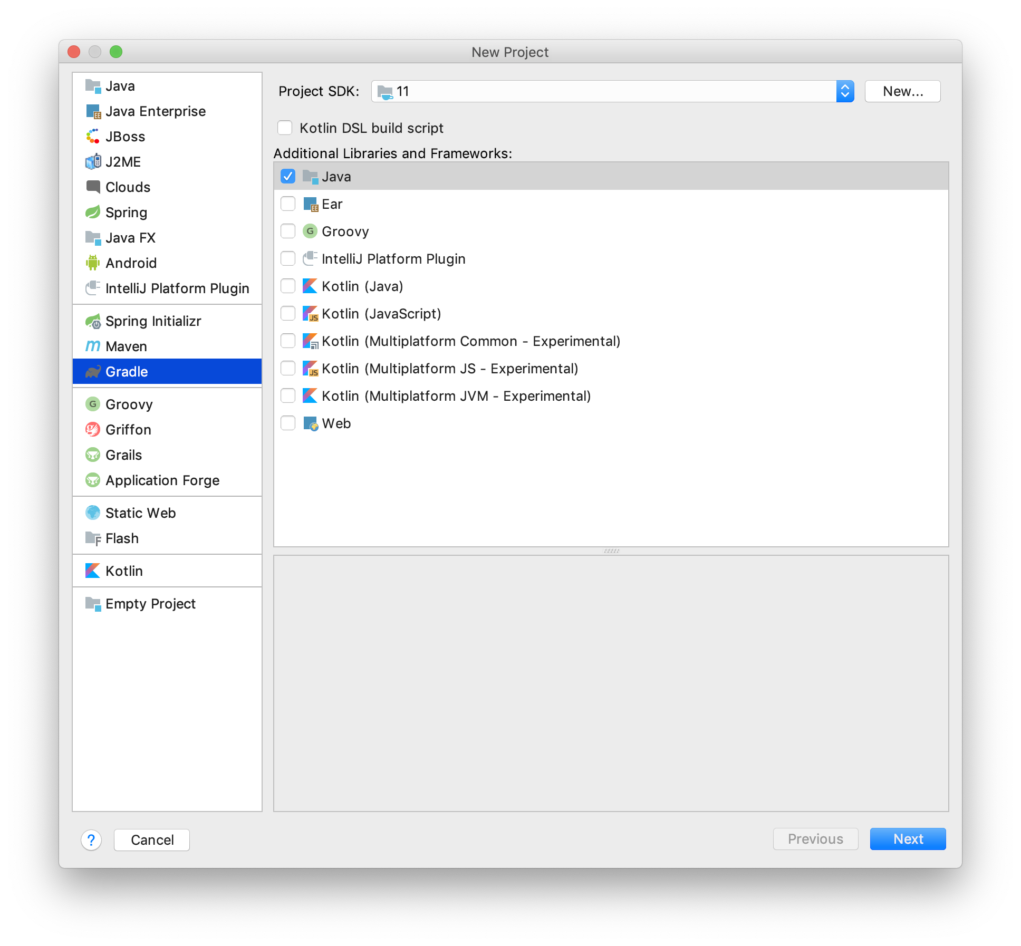Select Spring Initializr project type

(x=153, y=321)
